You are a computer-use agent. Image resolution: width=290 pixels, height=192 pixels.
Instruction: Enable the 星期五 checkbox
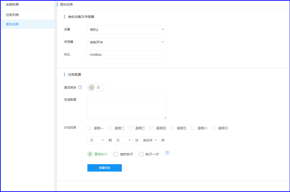172,128
